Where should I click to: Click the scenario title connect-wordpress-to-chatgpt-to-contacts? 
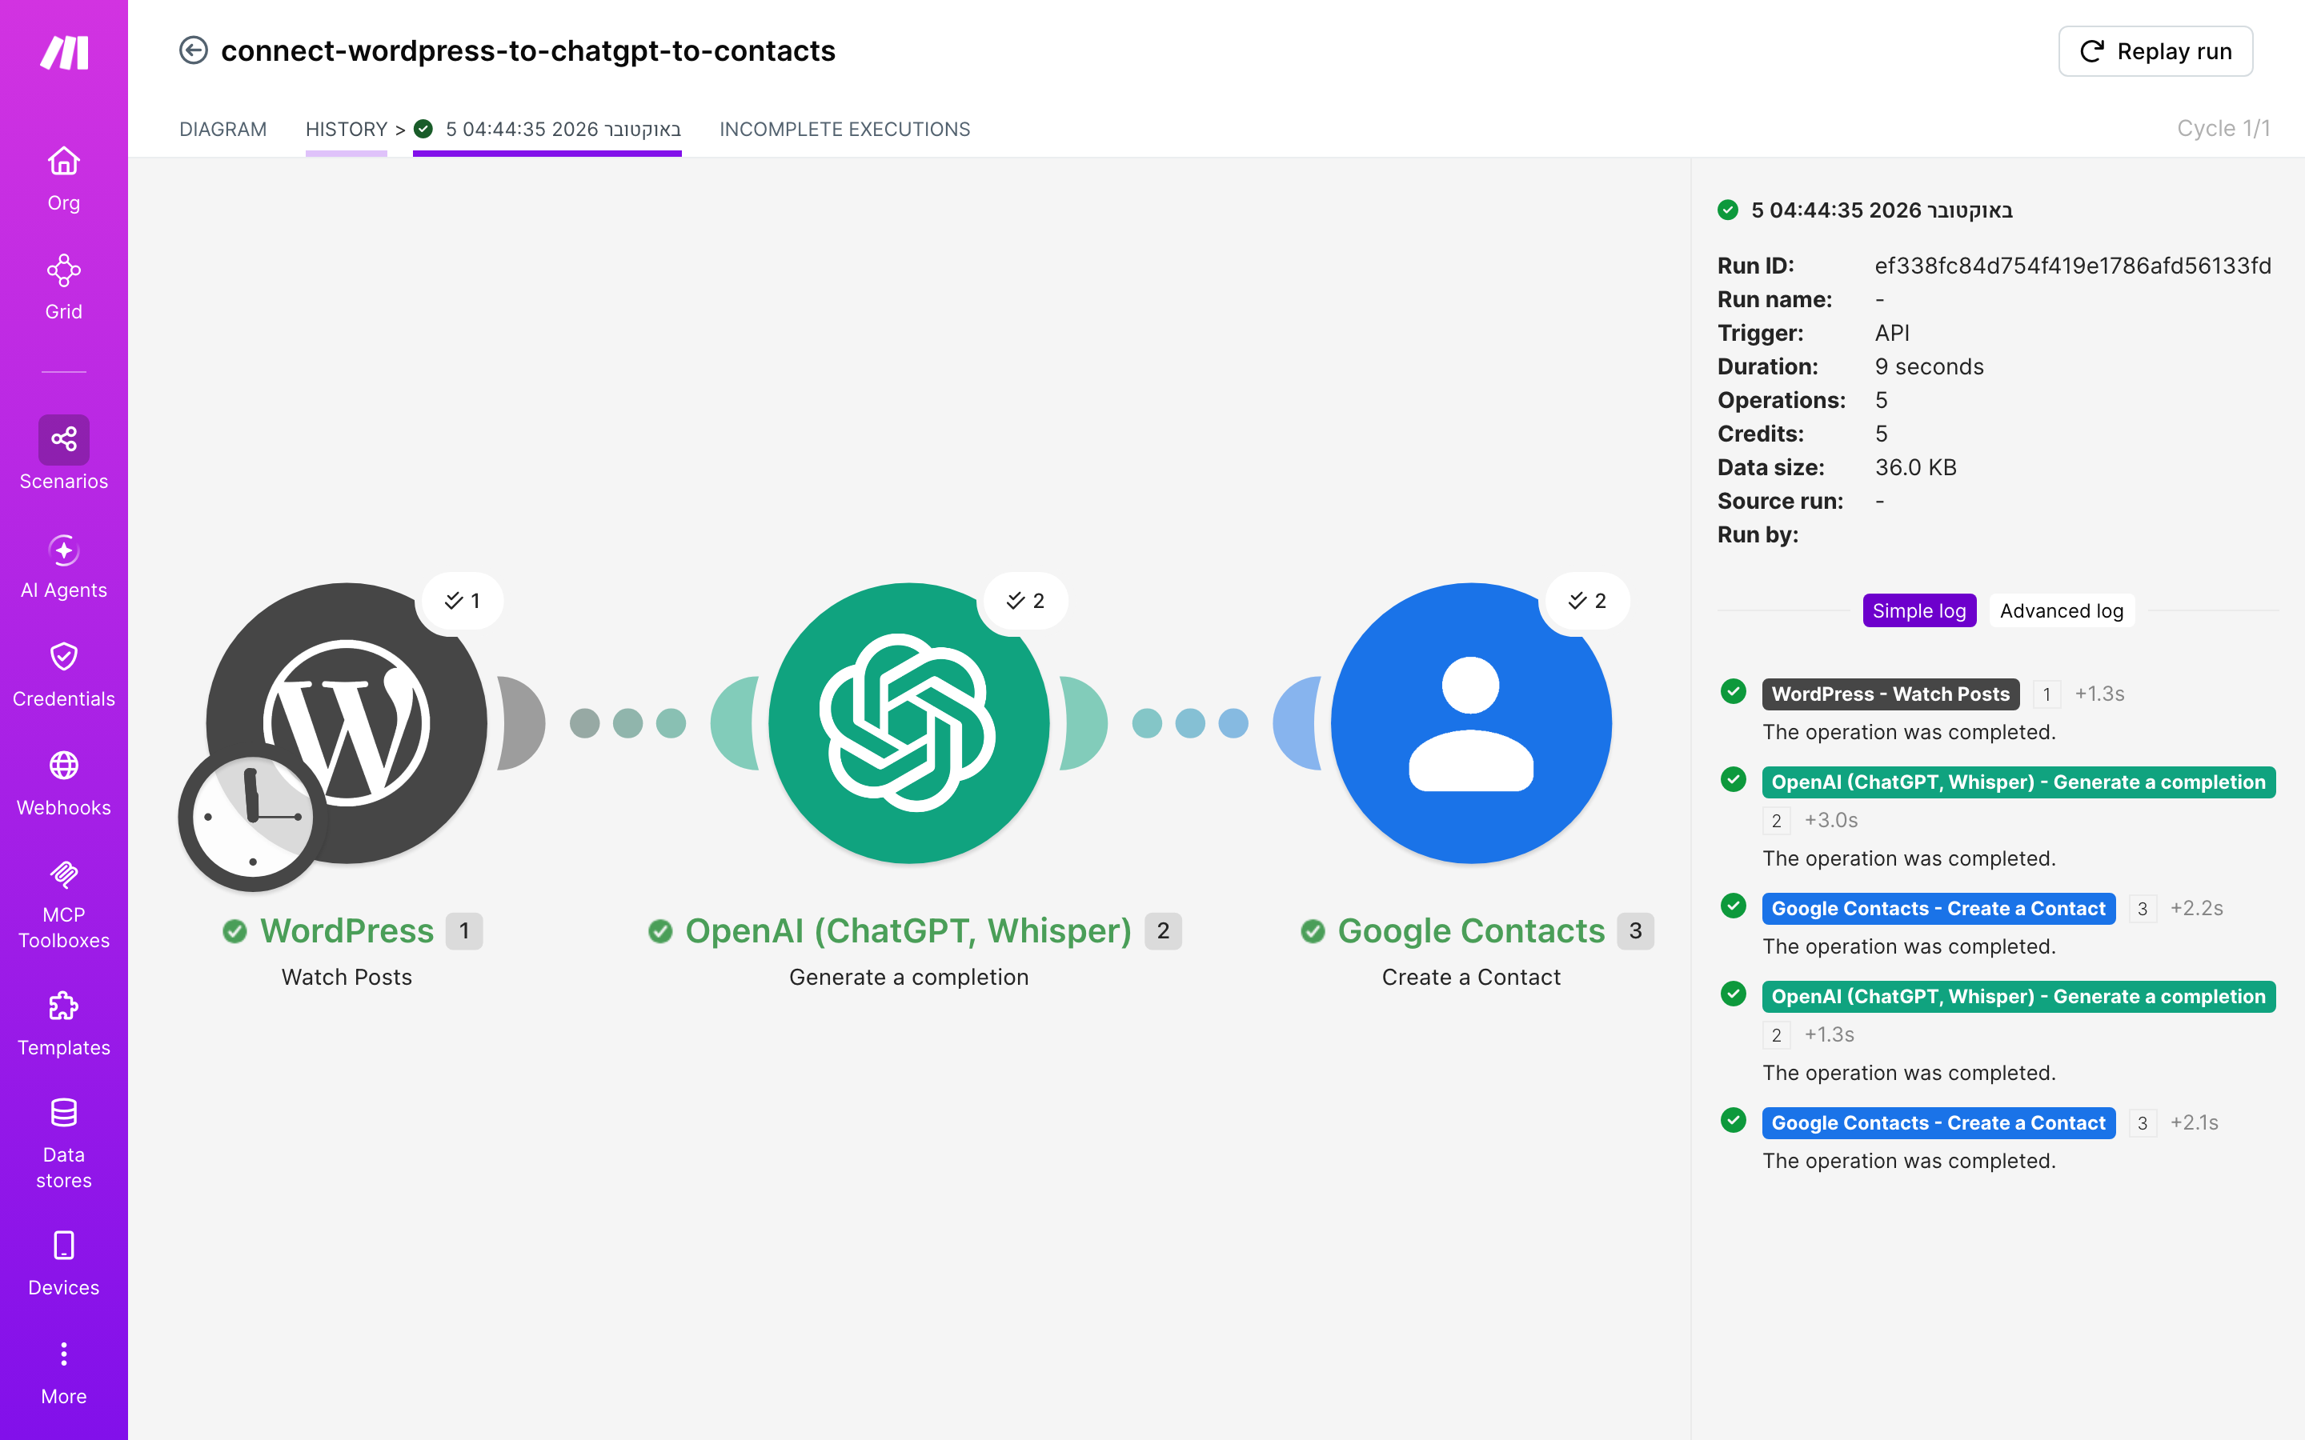(527, 50)
